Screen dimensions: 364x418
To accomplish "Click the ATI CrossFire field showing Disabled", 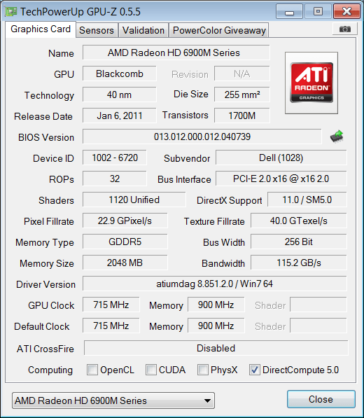I will coord(216,348).
